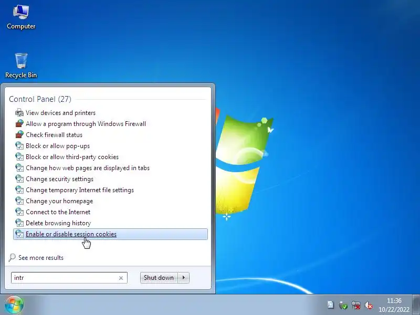420x315 pixels.
Task: Click the Shut down button
Action: pyautogui.click(x=159, y=278)
